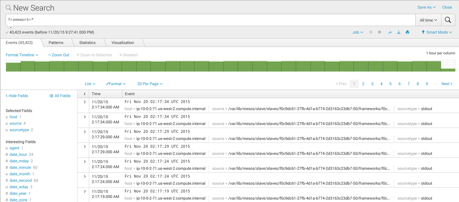Click Next to advance results page
The image size is (459, 202).
pyautogui.click(x=447, y=84)
